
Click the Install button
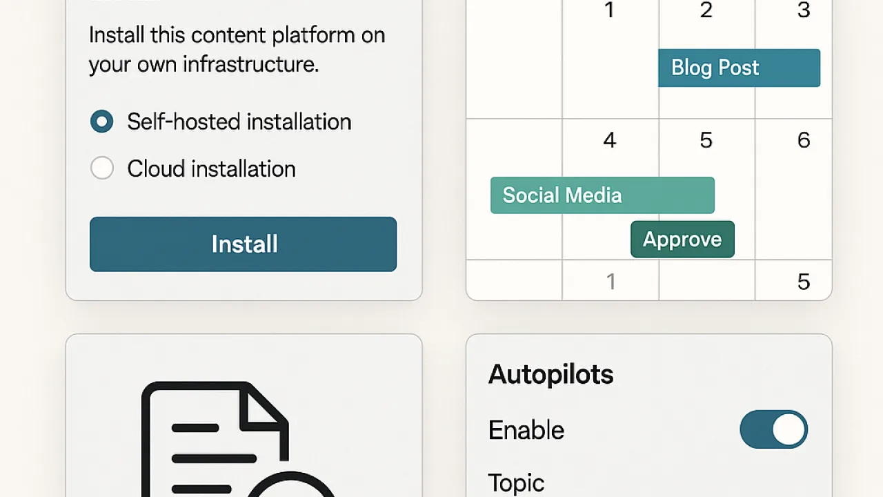(243, 244)
